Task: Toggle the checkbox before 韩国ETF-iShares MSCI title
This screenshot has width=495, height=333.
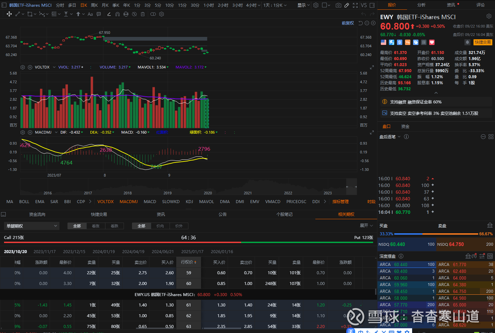Action: click(x=4, y=5)
